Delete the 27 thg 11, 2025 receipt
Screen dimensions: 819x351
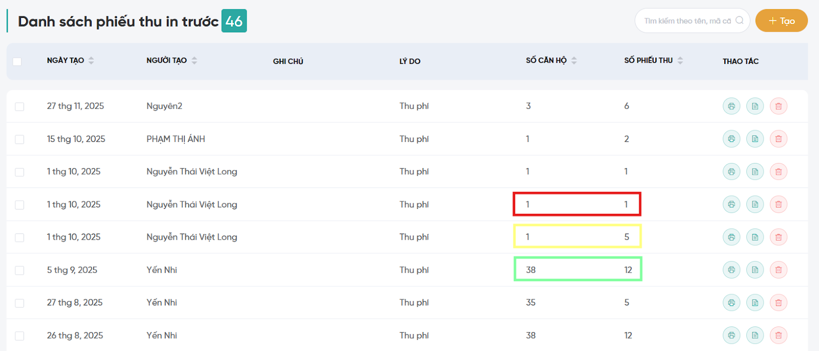tap(778, 106)
